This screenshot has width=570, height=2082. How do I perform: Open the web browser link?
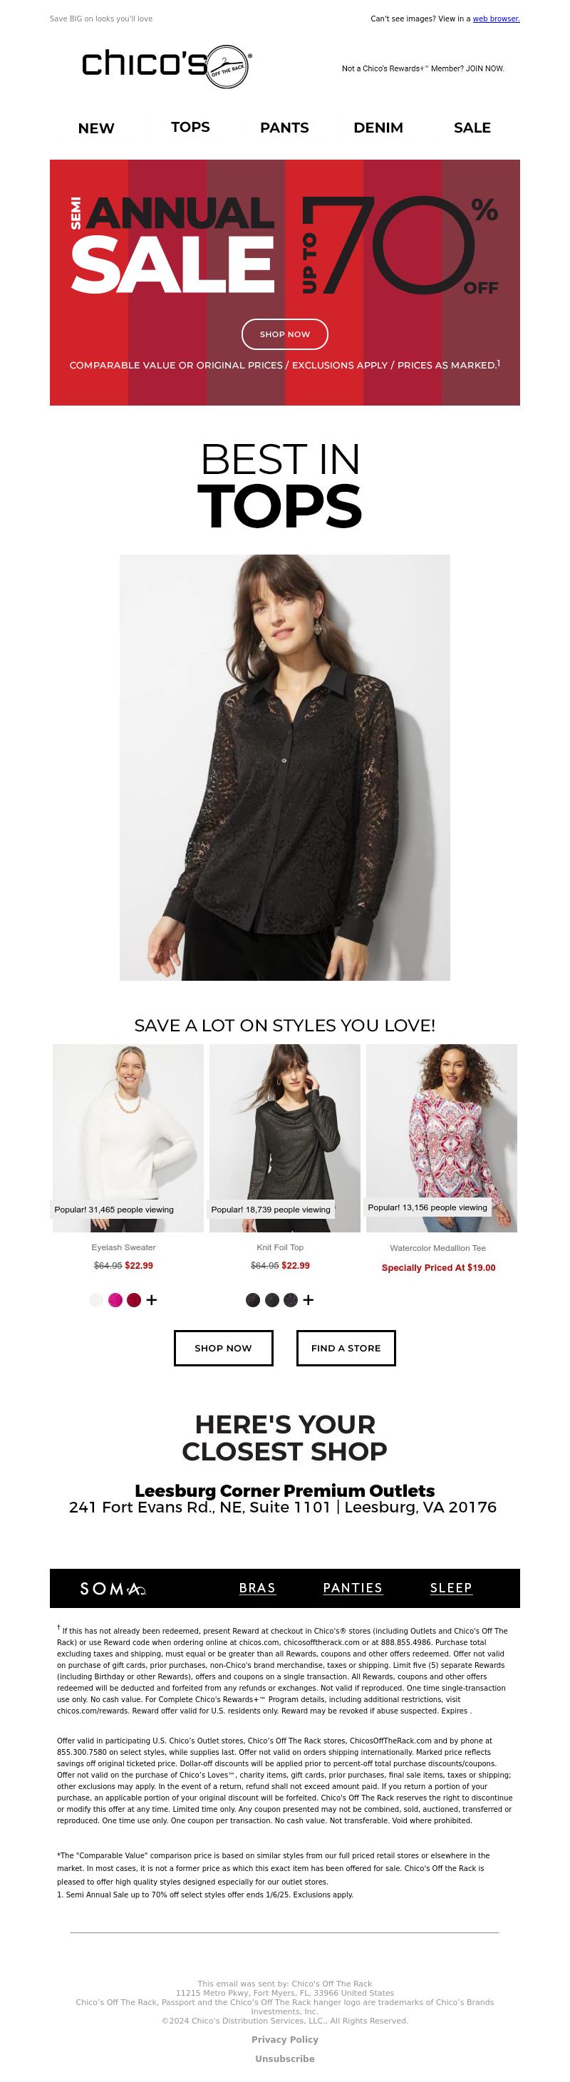(x=496, y=19)
